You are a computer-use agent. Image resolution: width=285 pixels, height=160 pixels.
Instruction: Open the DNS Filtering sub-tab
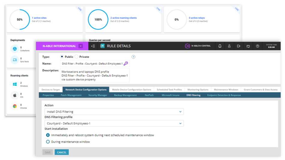coord(193,95)
